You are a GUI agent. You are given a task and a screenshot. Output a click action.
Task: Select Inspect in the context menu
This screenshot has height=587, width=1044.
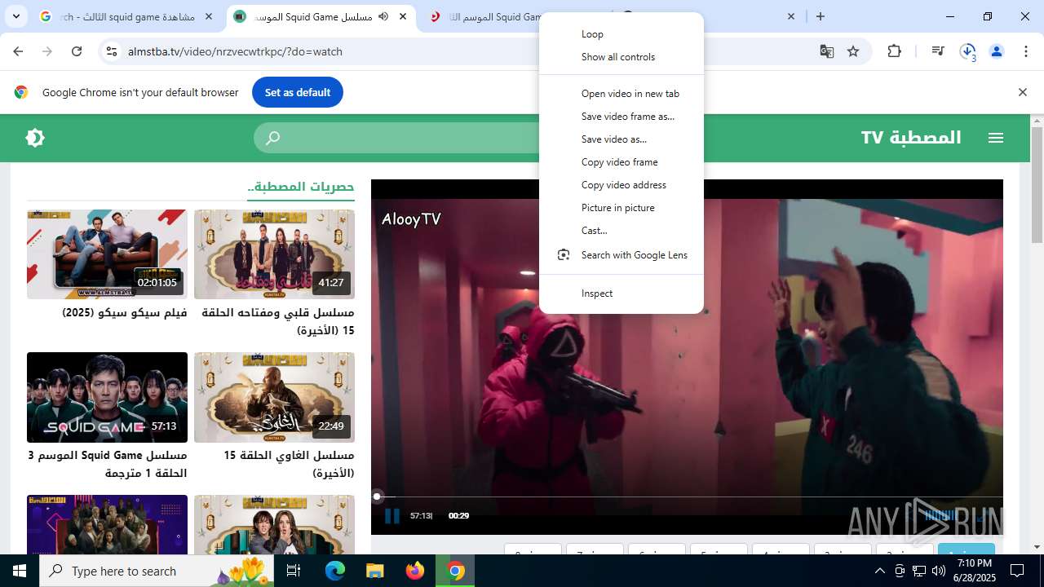tap(622, 293)
